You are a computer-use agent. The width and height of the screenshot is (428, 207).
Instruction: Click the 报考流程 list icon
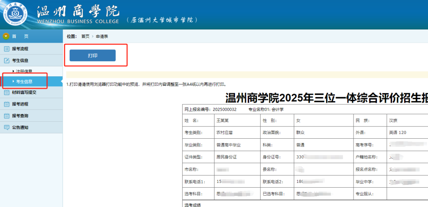pos(6,49)
